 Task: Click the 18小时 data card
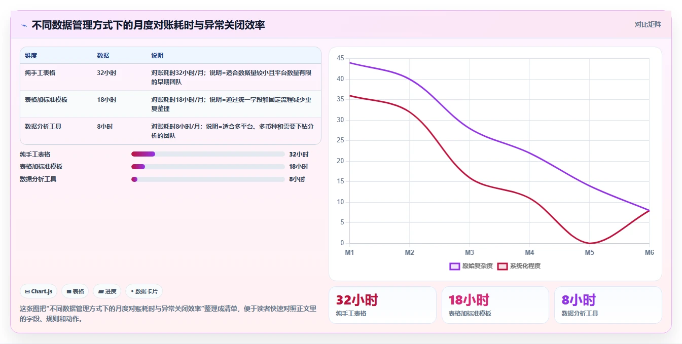click(495, 305)
